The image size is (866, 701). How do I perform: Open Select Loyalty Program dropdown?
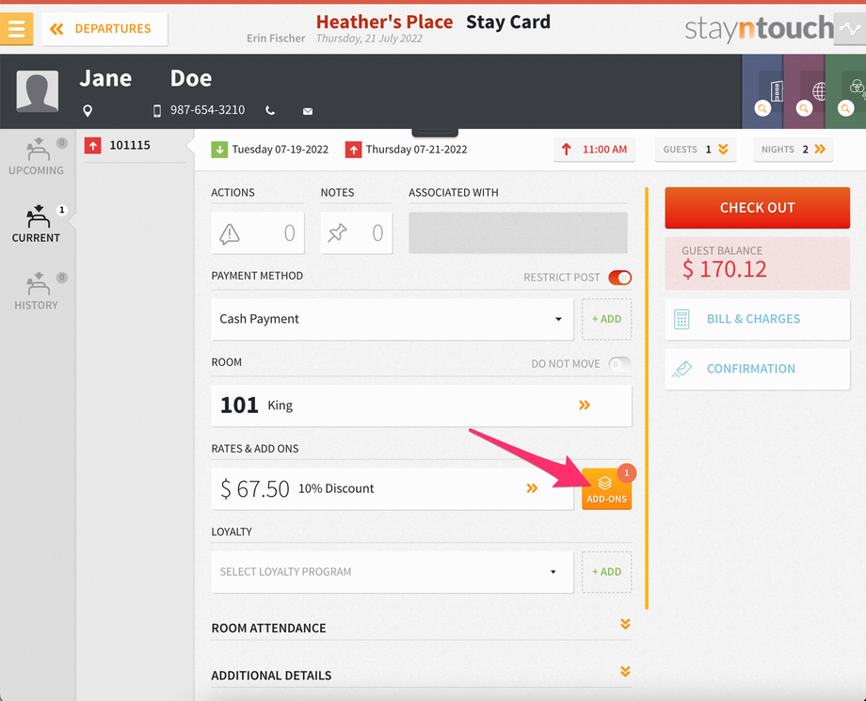[x=393, y=572]
